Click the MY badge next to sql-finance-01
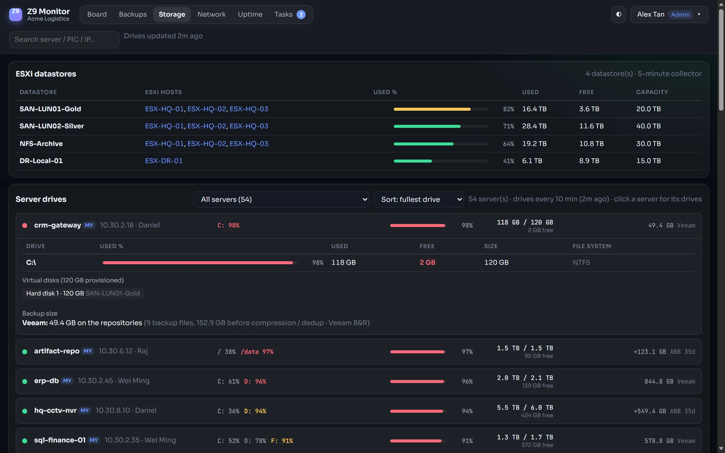Image resolution: width=725 pixels, height=453 pixels. (94, 440)
